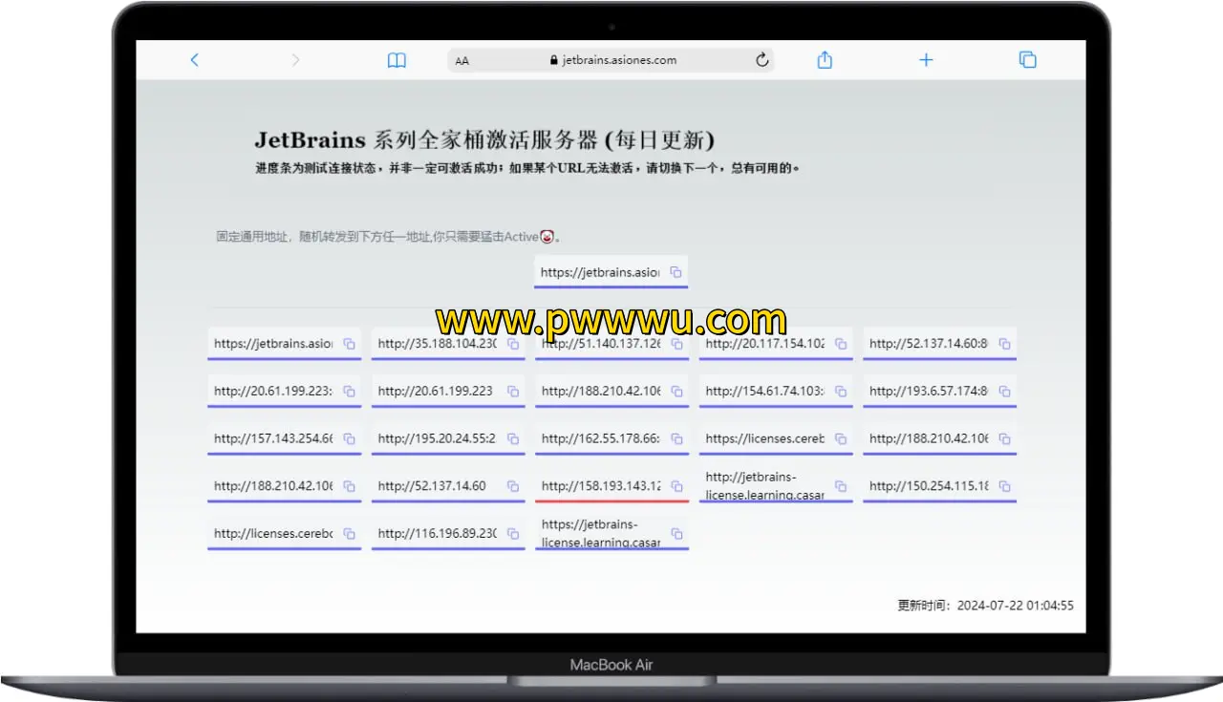The width and height of the screenshot is (1223, 702).
Task: Open the AA page settings menu
Action: point(461,60)
